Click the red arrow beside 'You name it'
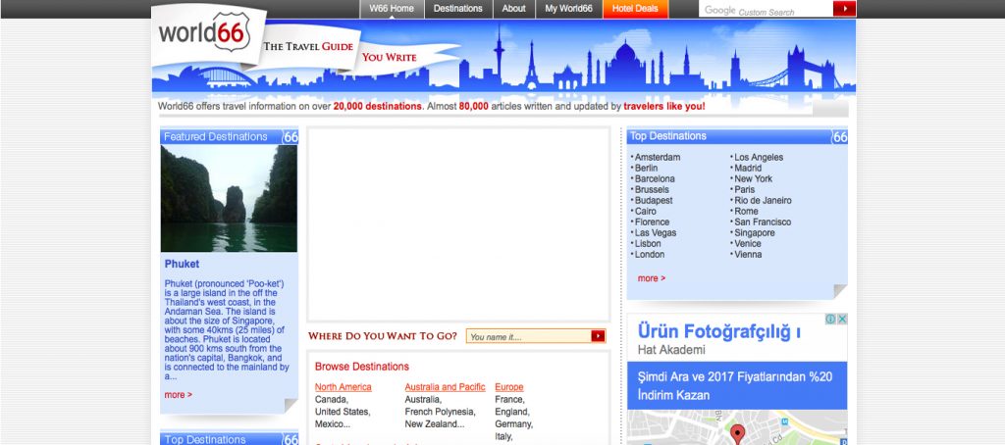The width and height of the screenshot is (1005, 445). tap(597, 336)
